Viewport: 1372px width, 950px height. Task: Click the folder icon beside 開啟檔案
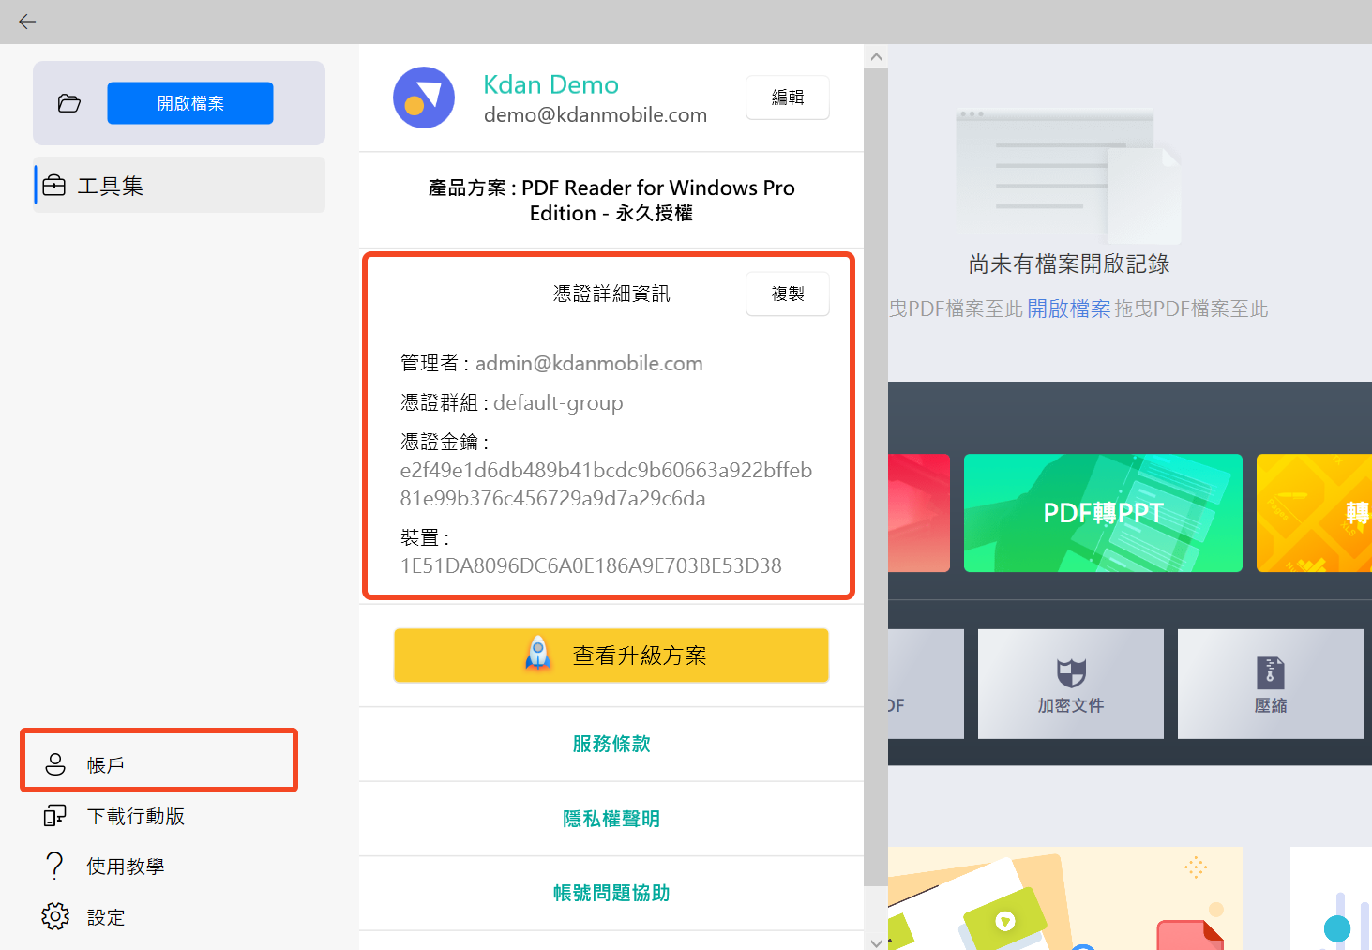(69, 103)
